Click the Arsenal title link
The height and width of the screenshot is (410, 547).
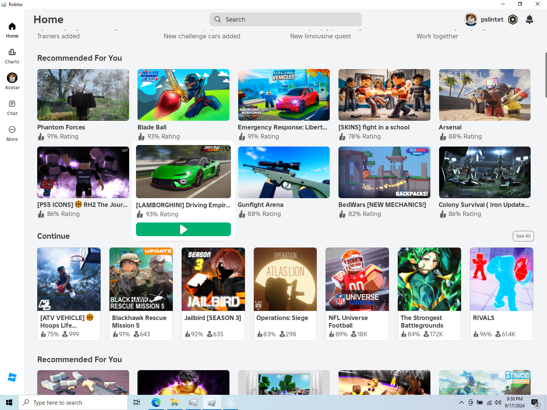click(450, 127)
